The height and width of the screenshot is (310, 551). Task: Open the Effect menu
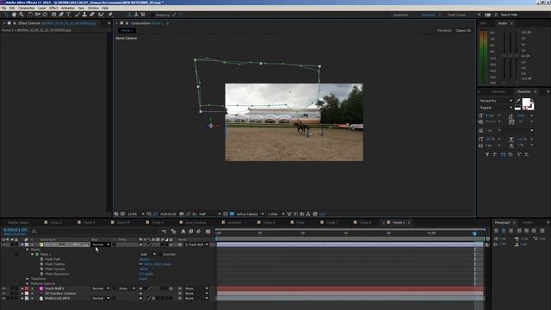pos(53,8)
